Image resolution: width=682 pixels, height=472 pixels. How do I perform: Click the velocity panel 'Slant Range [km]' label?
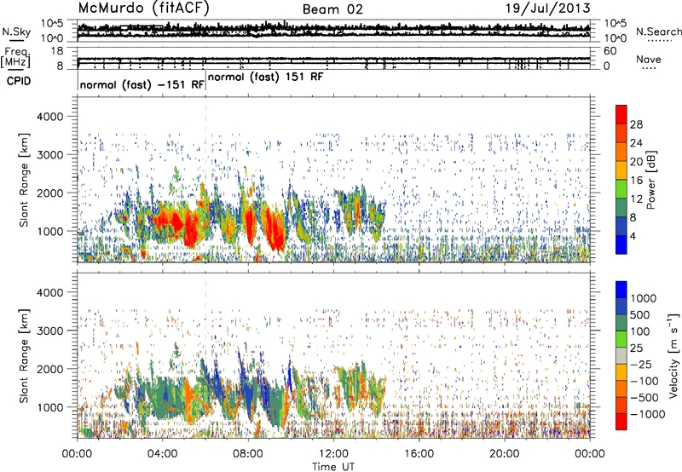click(x=24, y=355)
